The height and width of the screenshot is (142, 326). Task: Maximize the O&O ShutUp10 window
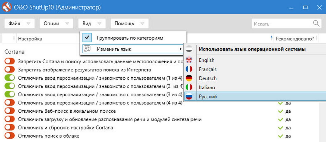click(305, 7)
